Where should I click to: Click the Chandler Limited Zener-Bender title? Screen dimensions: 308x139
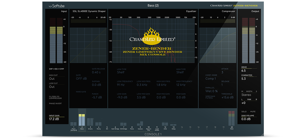click(x=234, y=5)
